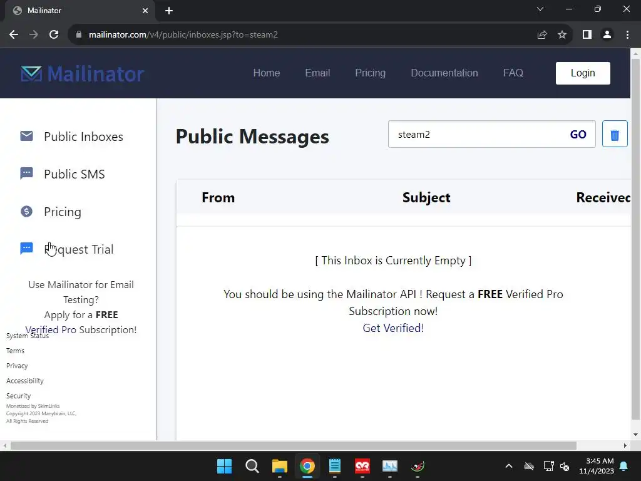641x481 pixels.
Task: Open Security footer link
Action: tap(18, 396)
